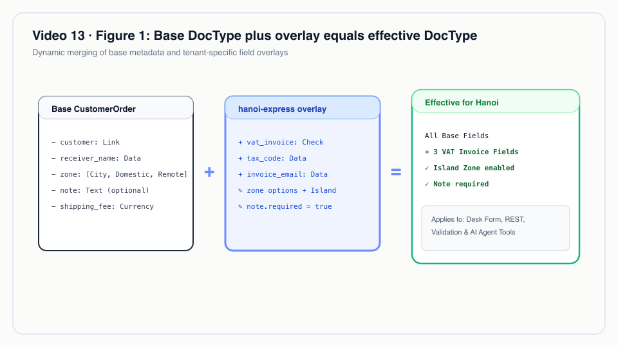Click the pencil icon beside zone options
This screenshot has height=347, width=618.
point(240,190)
